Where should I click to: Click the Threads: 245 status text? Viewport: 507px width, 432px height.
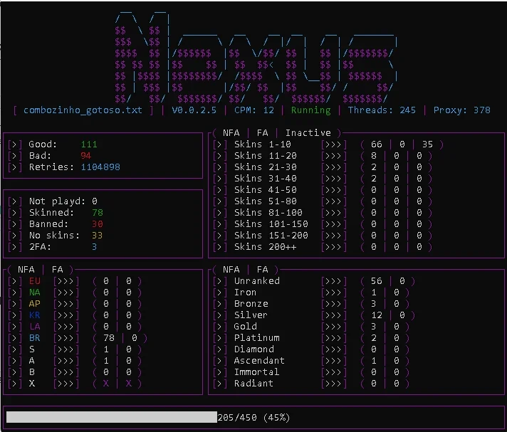point(382,110)
